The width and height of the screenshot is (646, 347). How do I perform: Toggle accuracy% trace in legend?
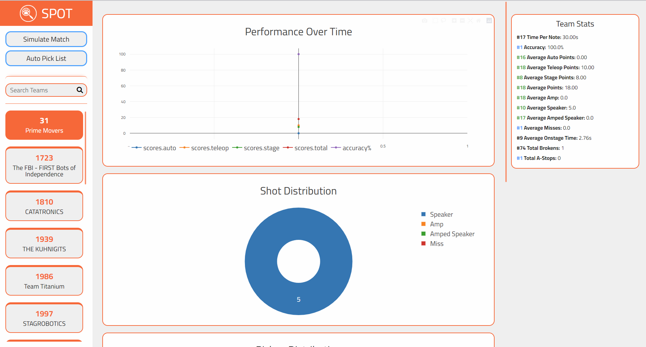[x=351, y=148]
